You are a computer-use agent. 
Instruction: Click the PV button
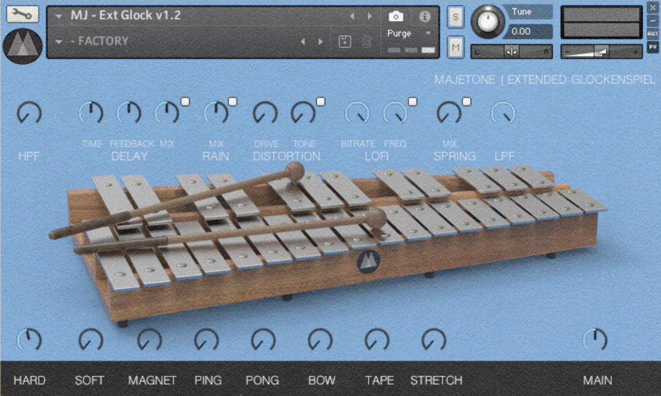[x=652, y=47]
